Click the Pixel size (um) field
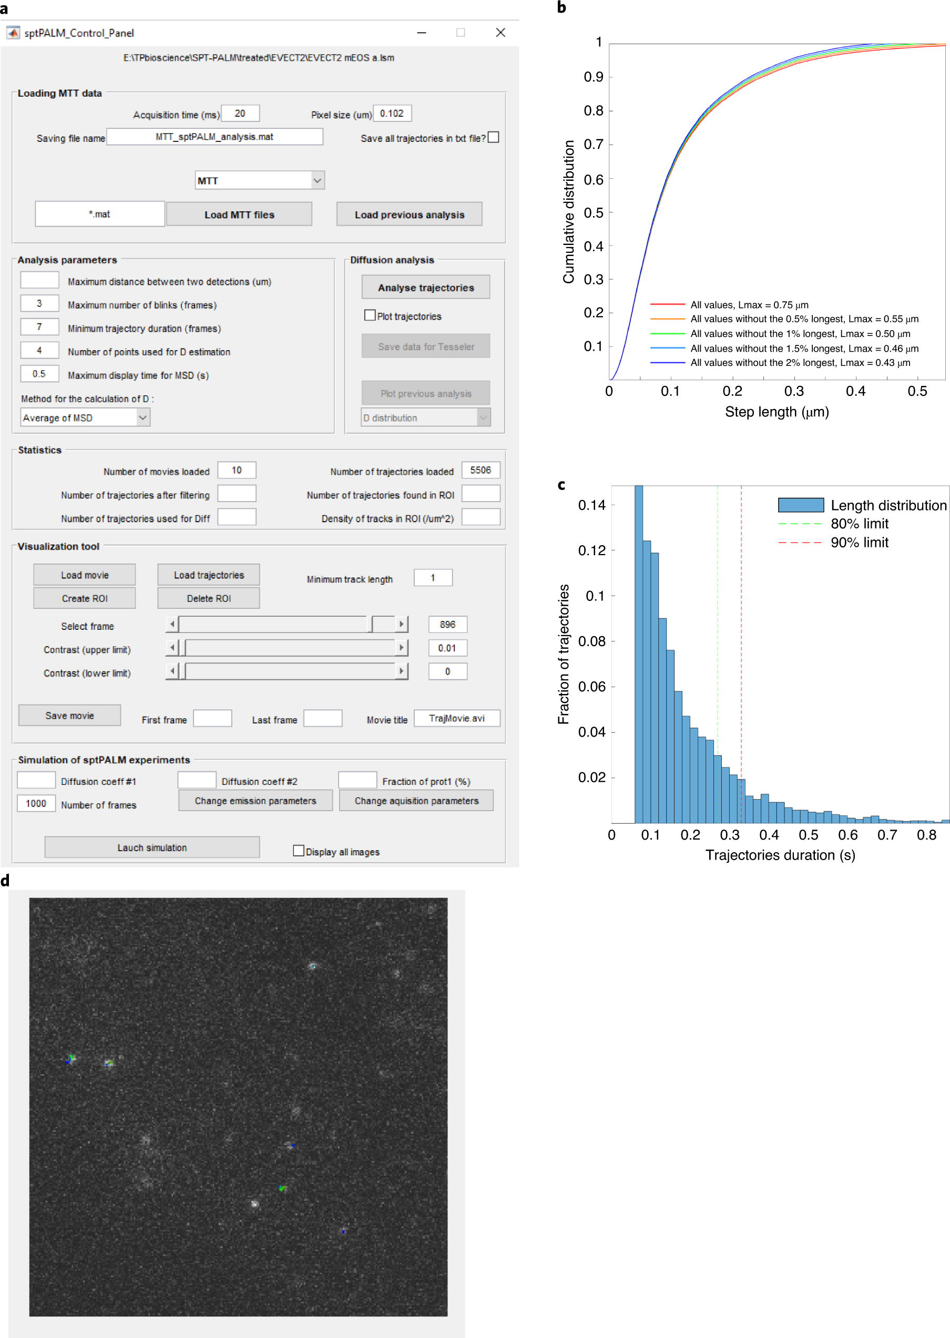The width and height of the screenshot is (950, 1338). tap(392, 114)
